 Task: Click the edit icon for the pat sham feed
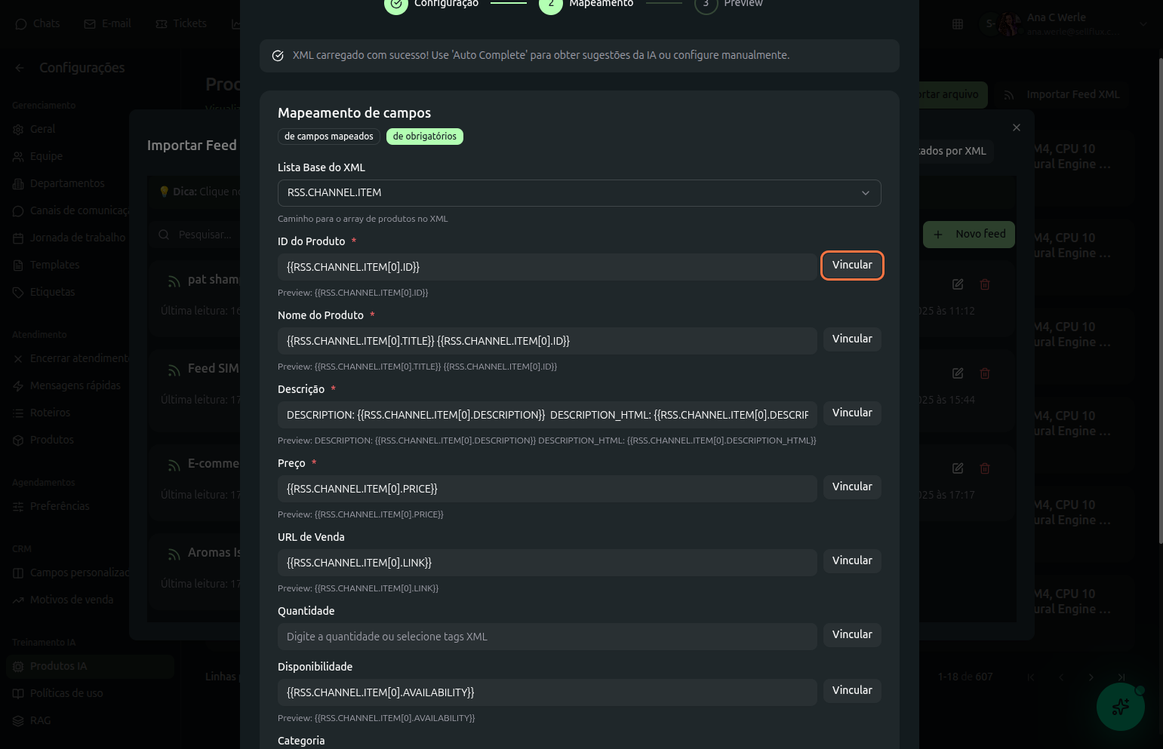pyautogui.click(x=958, y=284)
